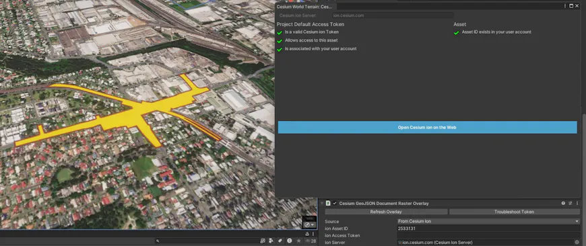
Task: Open the troubleshooting window three-dot menu
Action: [x=565, y=6]
